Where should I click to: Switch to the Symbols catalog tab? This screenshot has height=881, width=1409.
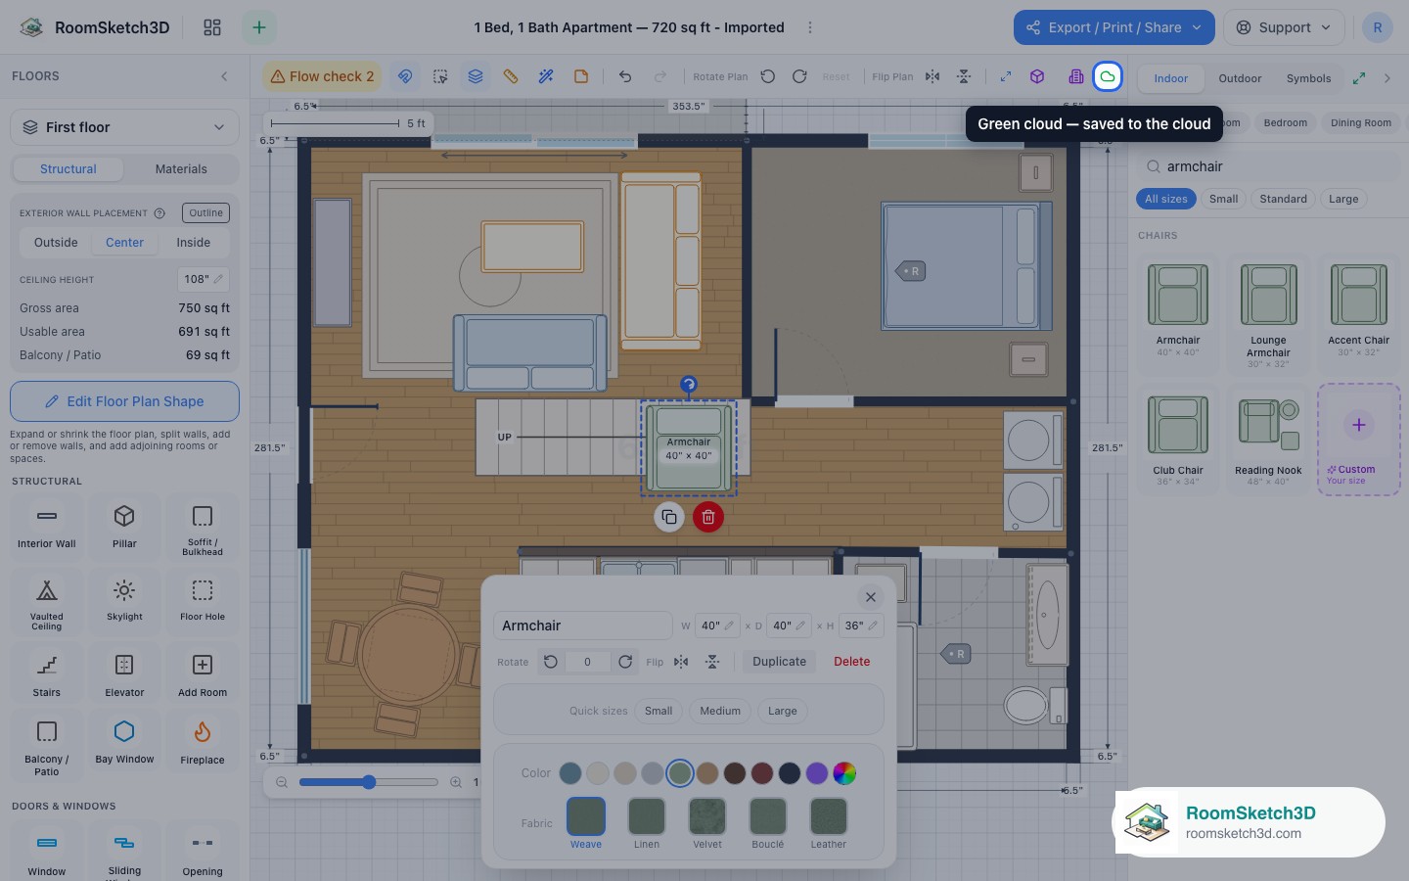coord(1308,78)
